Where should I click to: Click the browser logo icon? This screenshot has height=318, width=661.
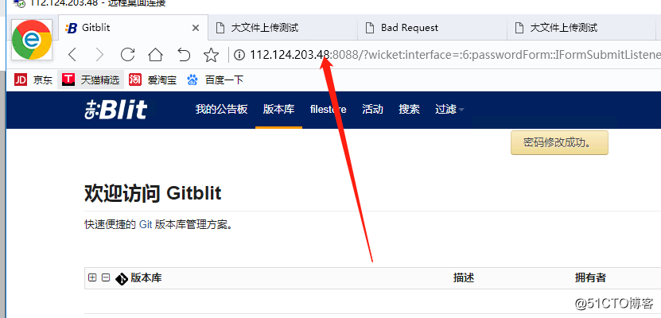(x=32, y=40)
